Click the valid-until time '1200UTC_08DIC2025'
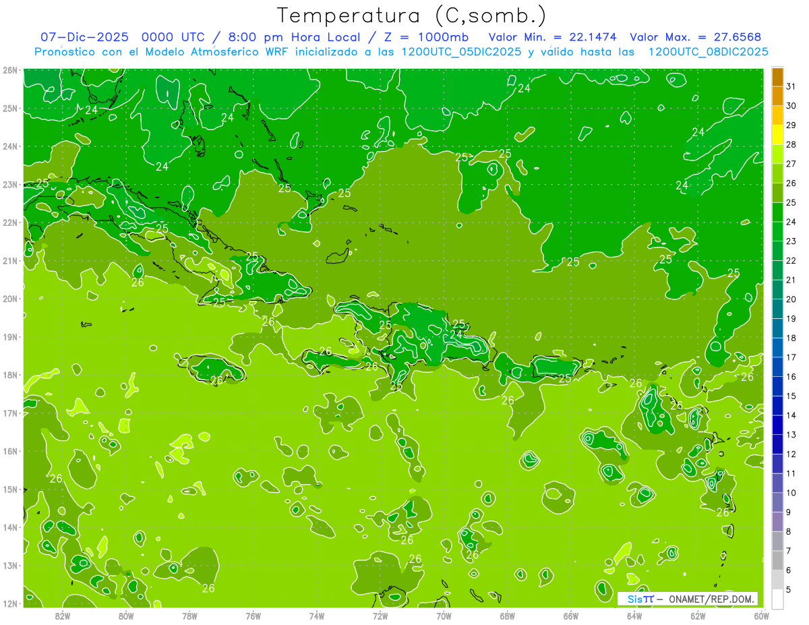809x625 pixels. pyautogui.click(x=708, y=52)
